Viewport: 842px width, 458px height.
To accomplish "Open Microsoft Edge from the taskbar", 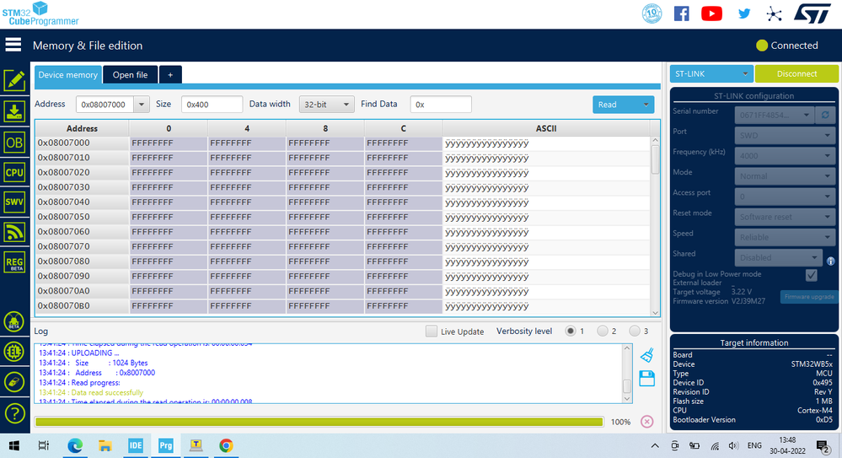I will (75, 445).
